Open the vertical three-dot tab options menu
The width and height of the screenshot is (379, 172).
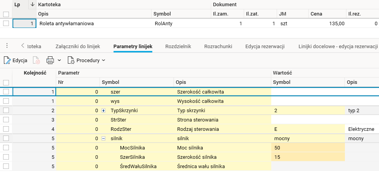(7, 46)
